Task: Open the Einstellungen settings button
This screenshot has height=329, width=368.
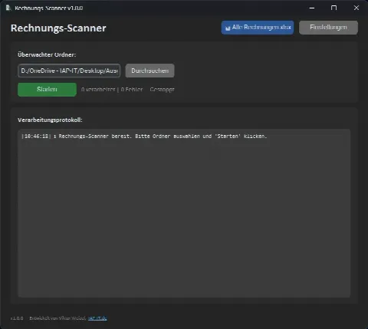Action: (x=328, y=28)
